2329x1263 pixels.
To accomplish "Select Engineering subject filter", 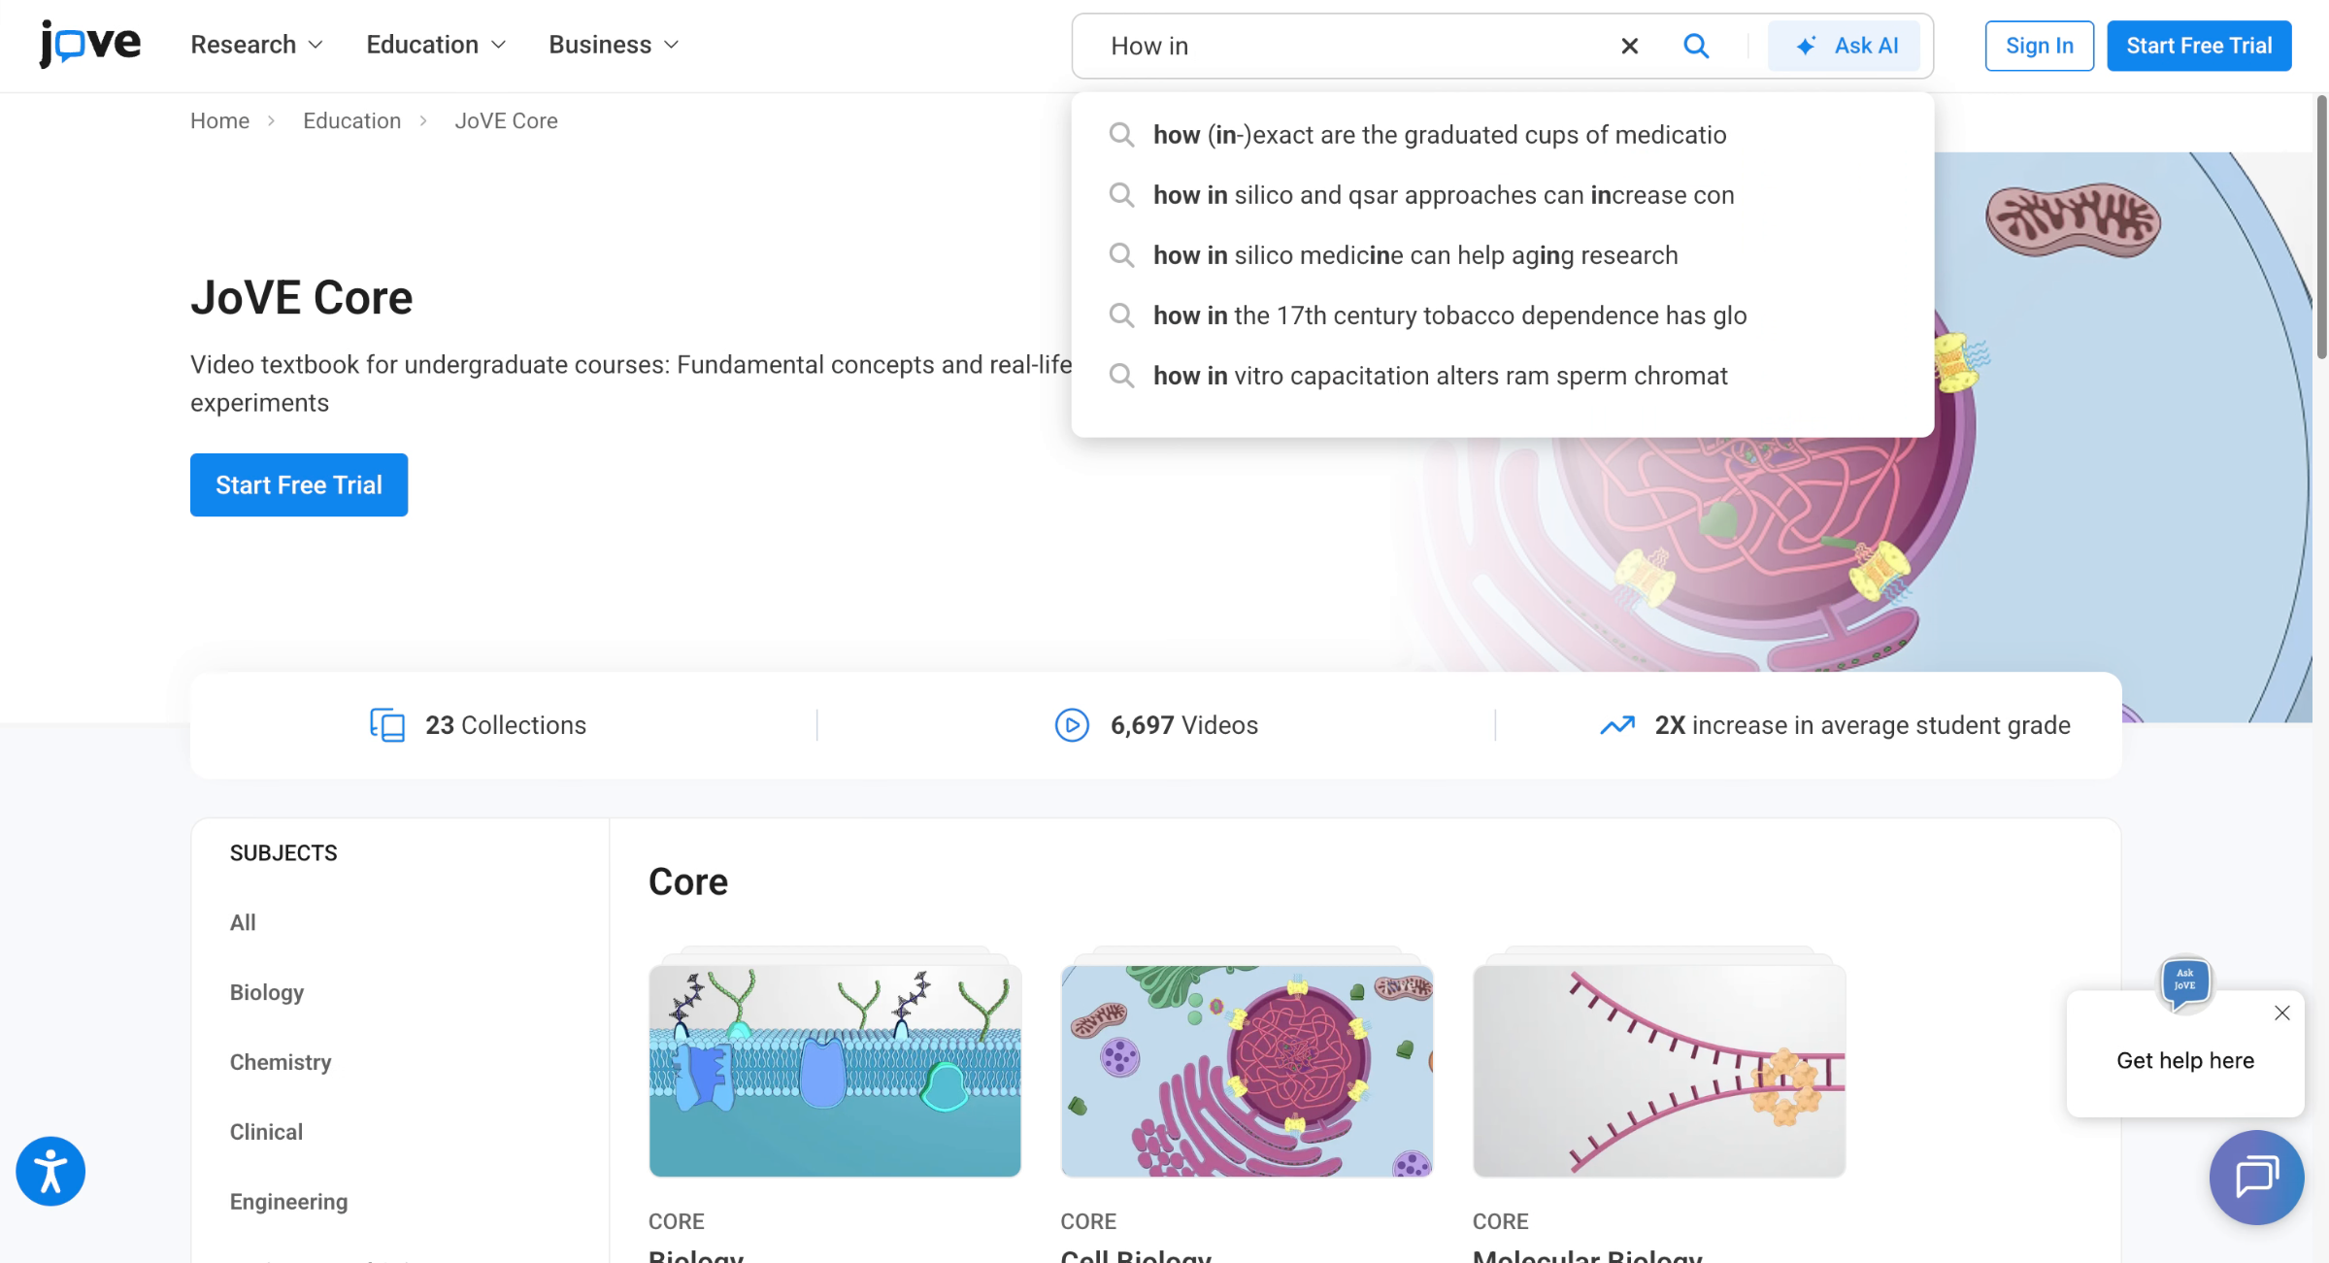I will 288,1202.
